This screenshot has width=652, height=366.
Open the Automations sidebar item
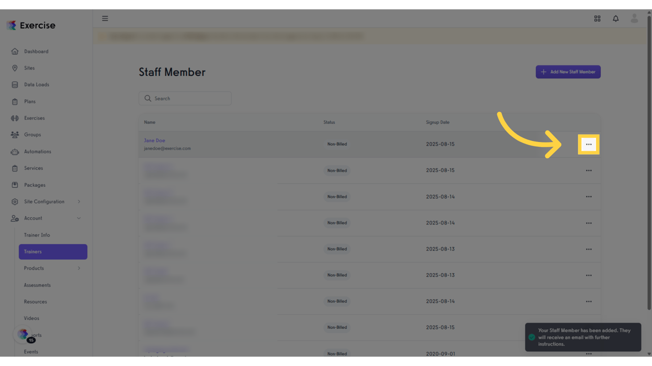(37, 152)
